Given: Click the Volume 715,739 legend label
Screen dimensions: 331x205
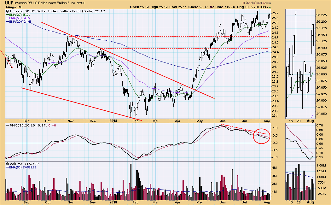Looking at the screenshot, I should click(x=24, y=164).
